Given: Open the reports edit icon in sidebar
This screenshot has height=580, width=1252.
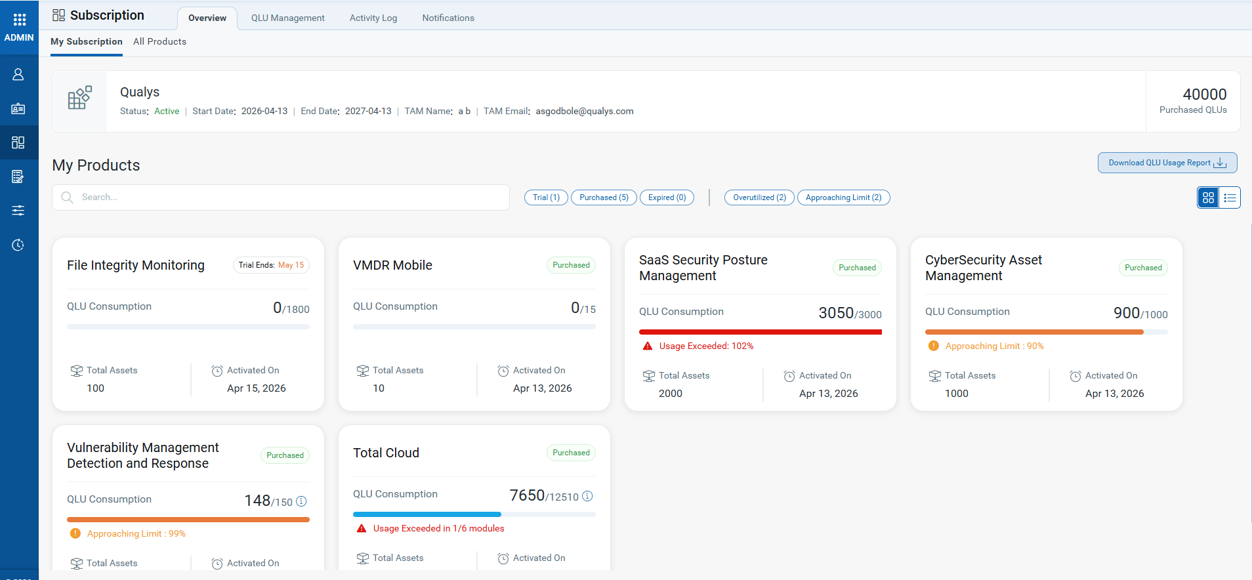Looking at the screenshot, I should pos(18,176).
